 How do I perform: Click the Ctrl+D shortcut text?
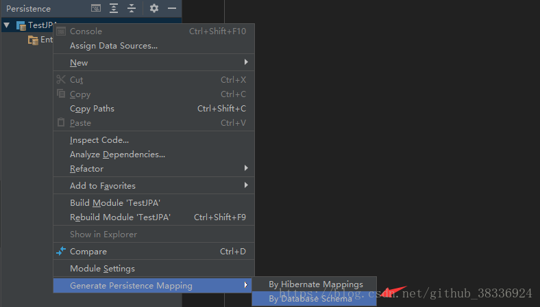[233, 252]
